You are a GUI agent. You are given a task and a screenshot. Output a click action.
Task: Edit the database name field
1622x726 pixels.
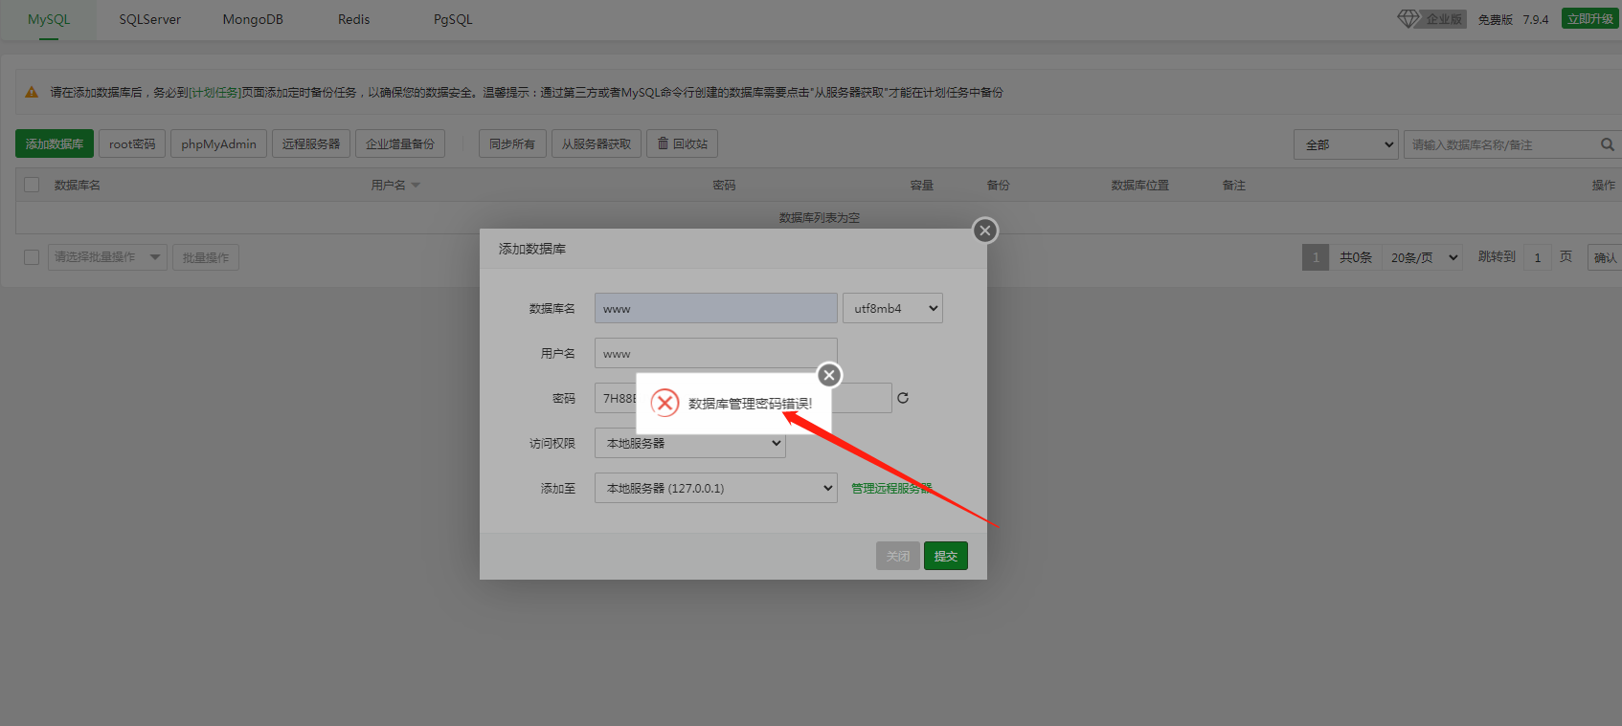tap(716, 308)
